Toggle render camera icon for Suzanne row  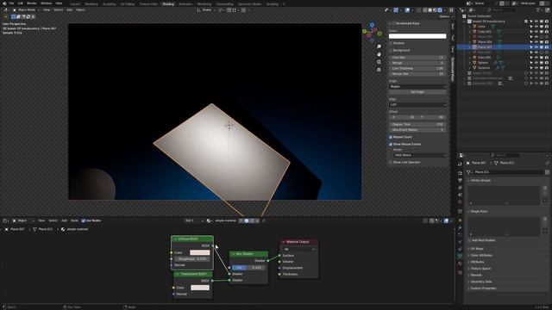(546, 68)
